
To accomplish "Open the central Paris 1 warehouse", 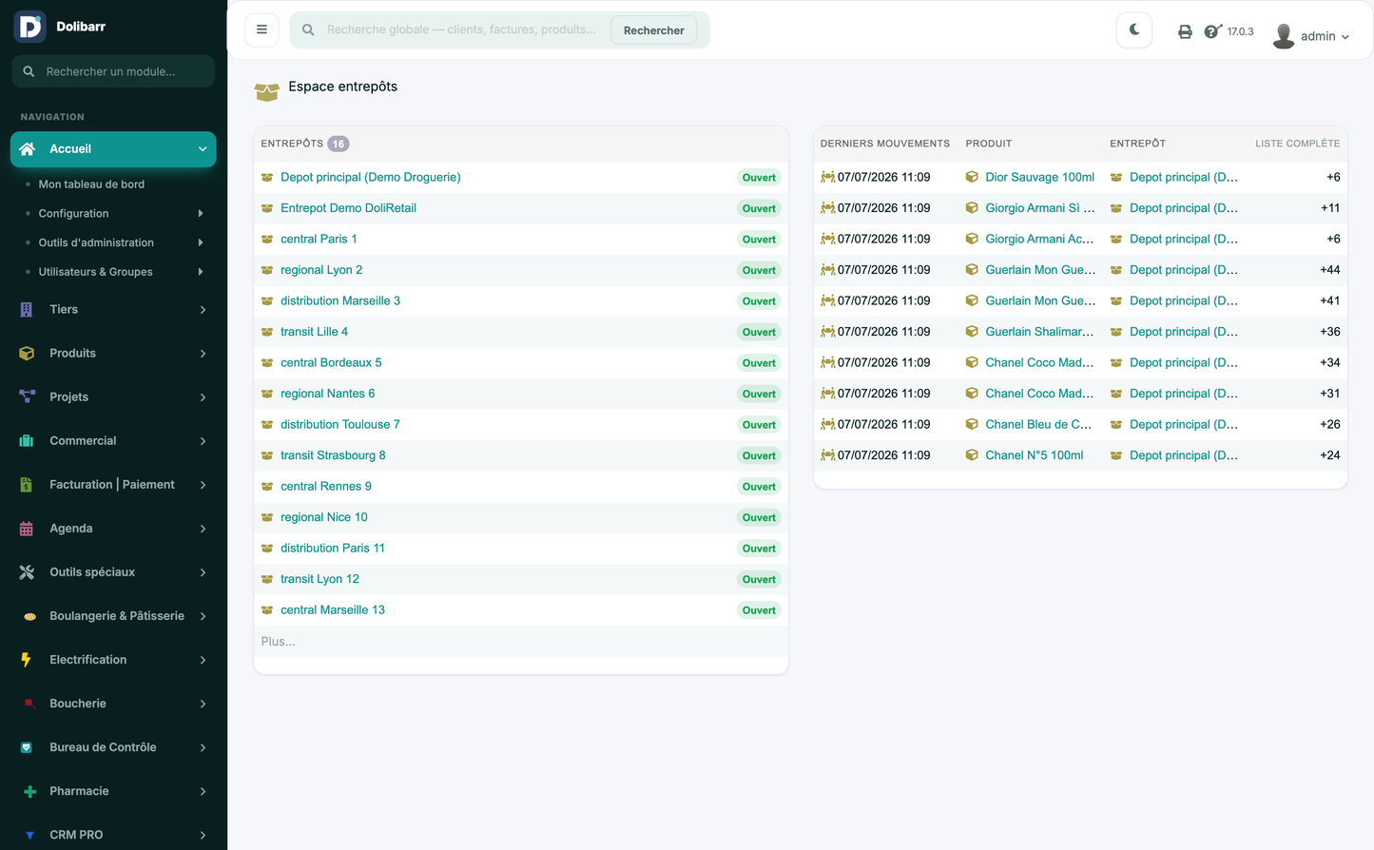I will click(x=319, y=240).
